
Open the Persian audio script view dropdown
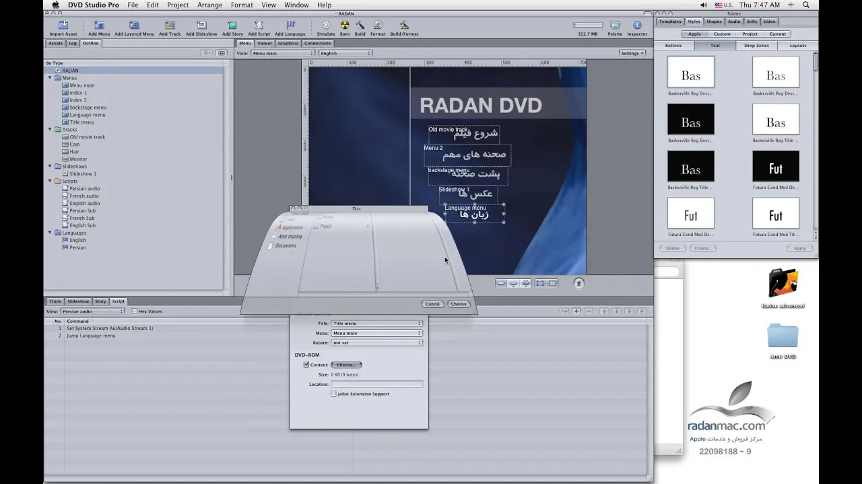click(x=93, y=311)
